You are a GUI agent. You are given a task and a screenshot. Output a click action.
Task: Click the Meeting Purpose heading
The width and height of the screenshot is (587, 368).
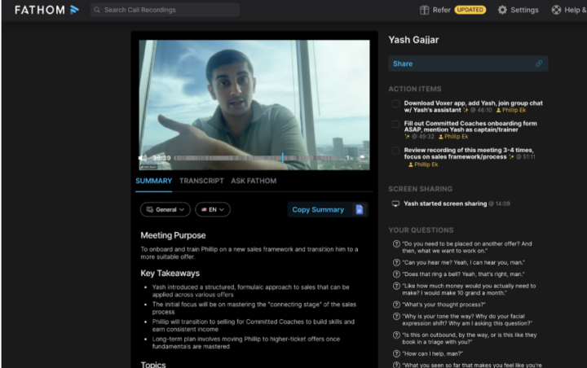[x=173, y=235]
